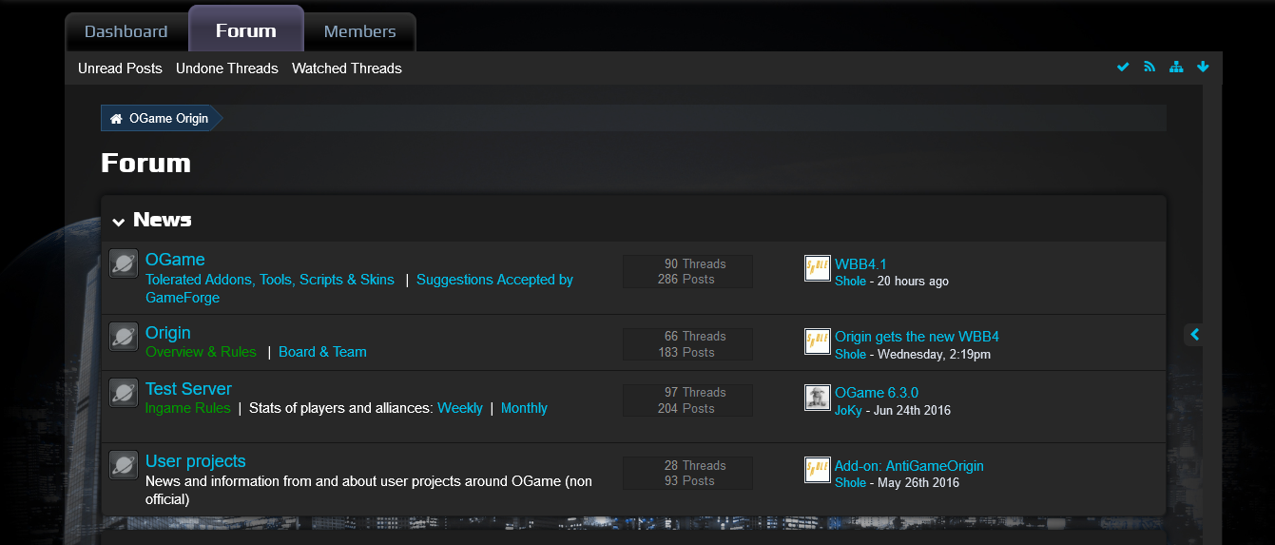1275x545 pixels.
Task: Click the 66 Threads stat for Origin
Action: pyautogui.click(x=695, y=337)
